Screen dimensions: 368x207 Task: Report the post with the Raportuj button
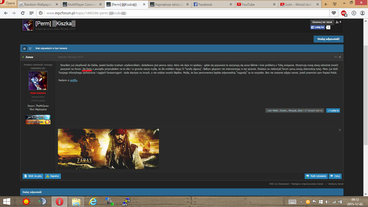(53, 176)
